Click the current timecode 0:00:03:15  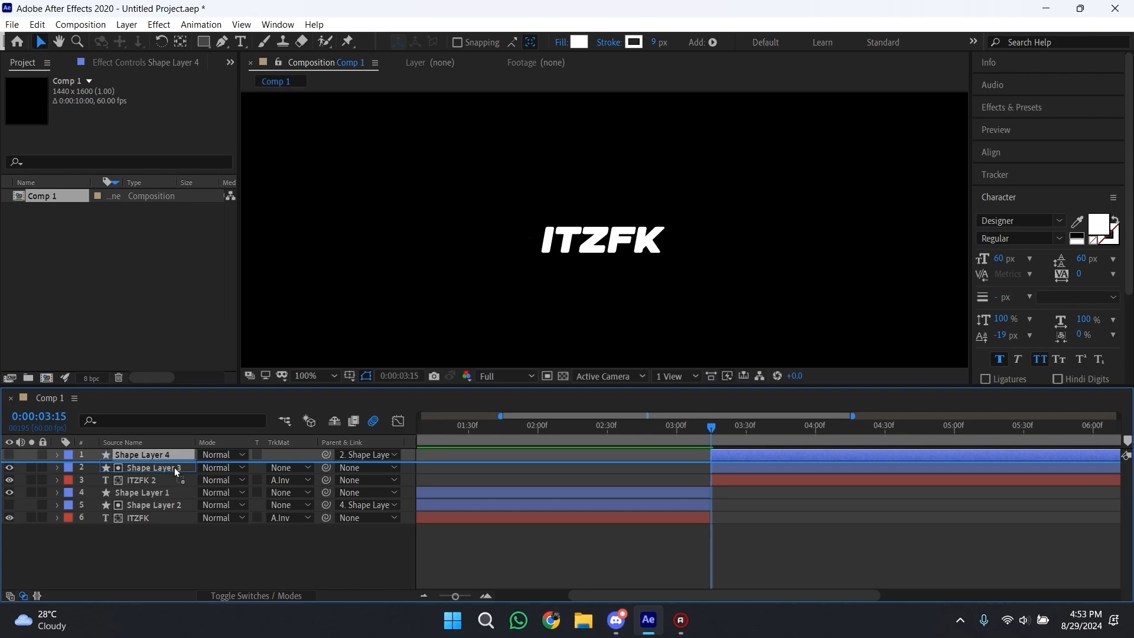point(39,417)
